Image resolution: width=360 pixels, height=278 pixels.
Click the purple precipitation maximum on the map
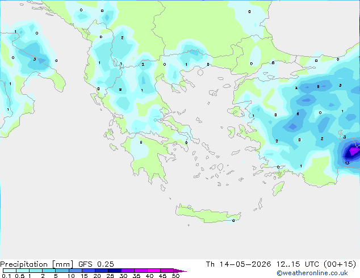[x=354, y=151]
